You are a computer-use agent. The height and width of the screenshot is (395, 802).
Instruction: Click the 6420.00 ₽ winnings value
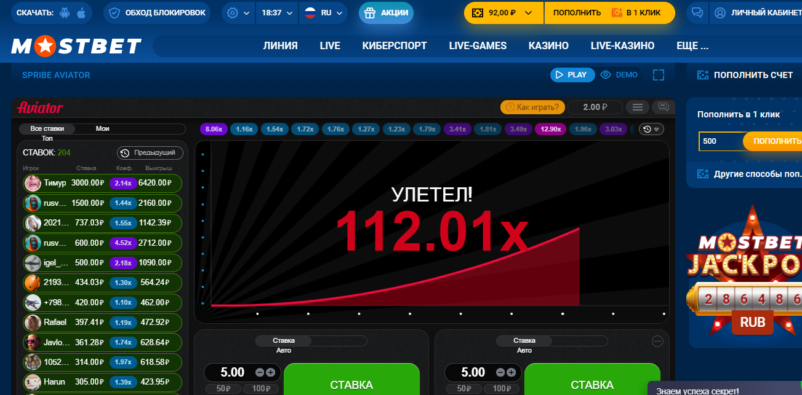(x=154, y=183)
